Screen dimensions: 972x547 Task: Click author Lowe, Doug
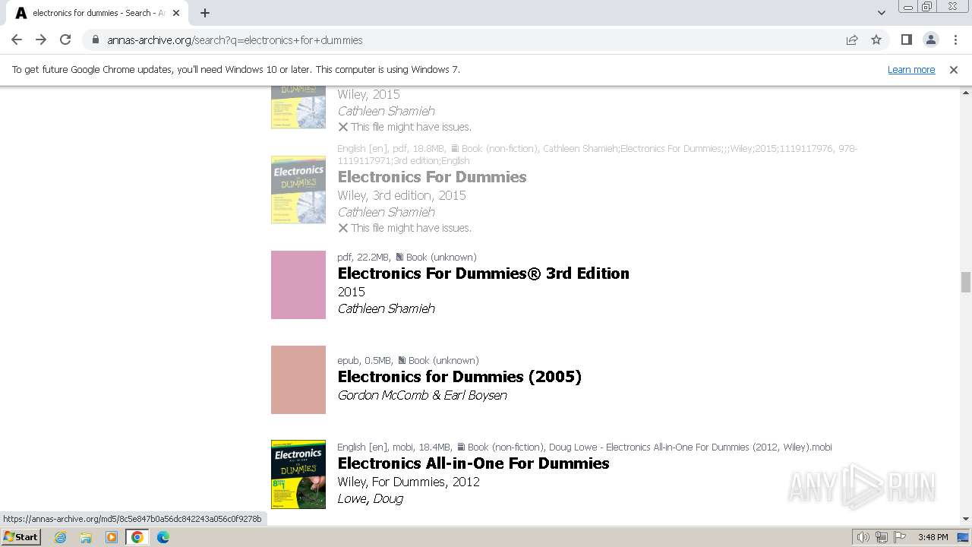[371, 498]
